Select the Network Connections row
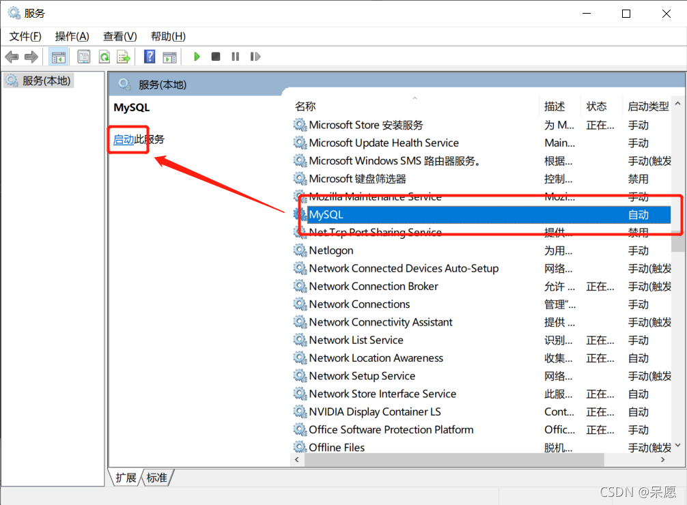Image resolution: width=687 pixels, height=505 pixels. (x=482, y=304)
